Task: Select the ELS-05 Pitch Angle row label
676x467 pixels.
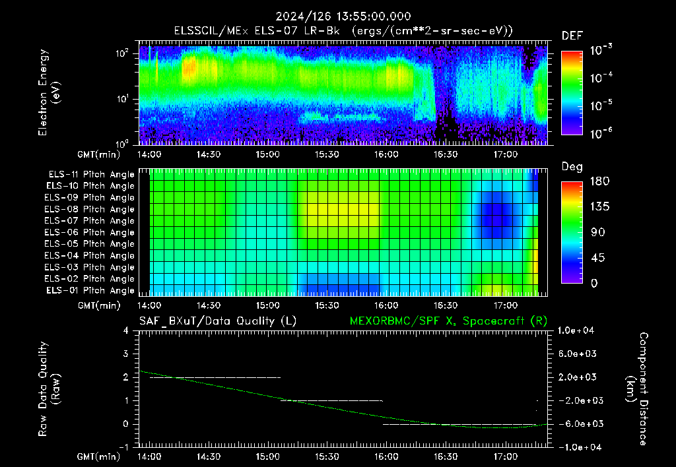Action: 89,244
